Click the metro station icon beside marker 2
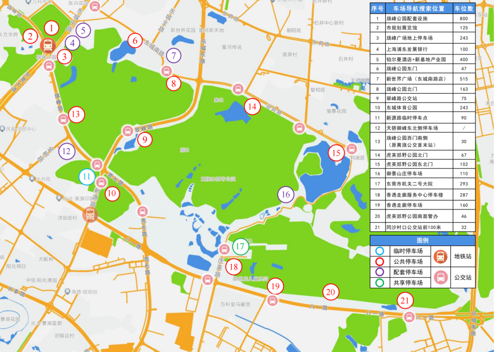The height and width of the screenshot is (352, 494). click(x=48, y=45)
